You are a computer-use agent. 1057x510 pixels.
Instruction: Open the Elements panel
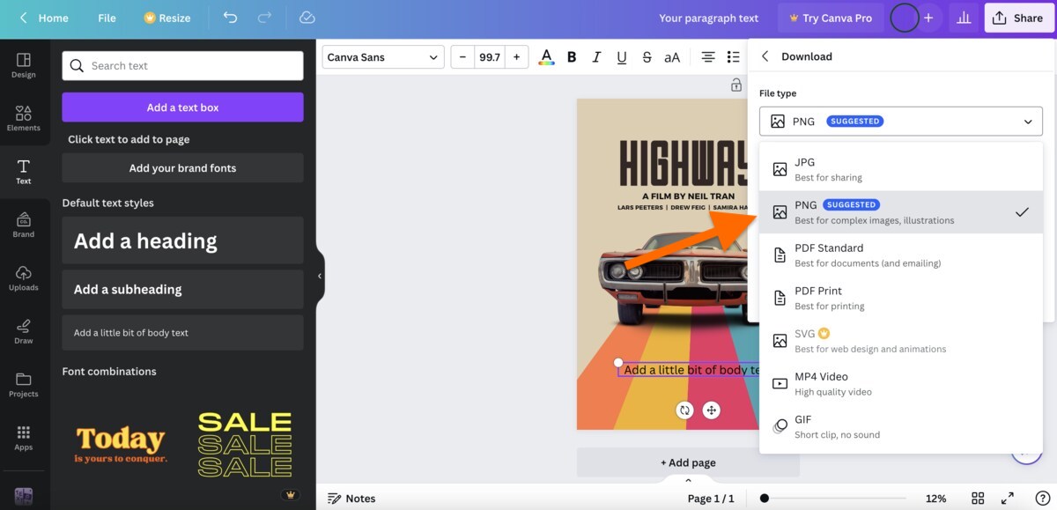(24, 119)
